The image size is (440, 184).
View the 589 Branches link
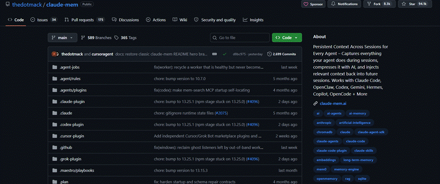tap(96, 37)
